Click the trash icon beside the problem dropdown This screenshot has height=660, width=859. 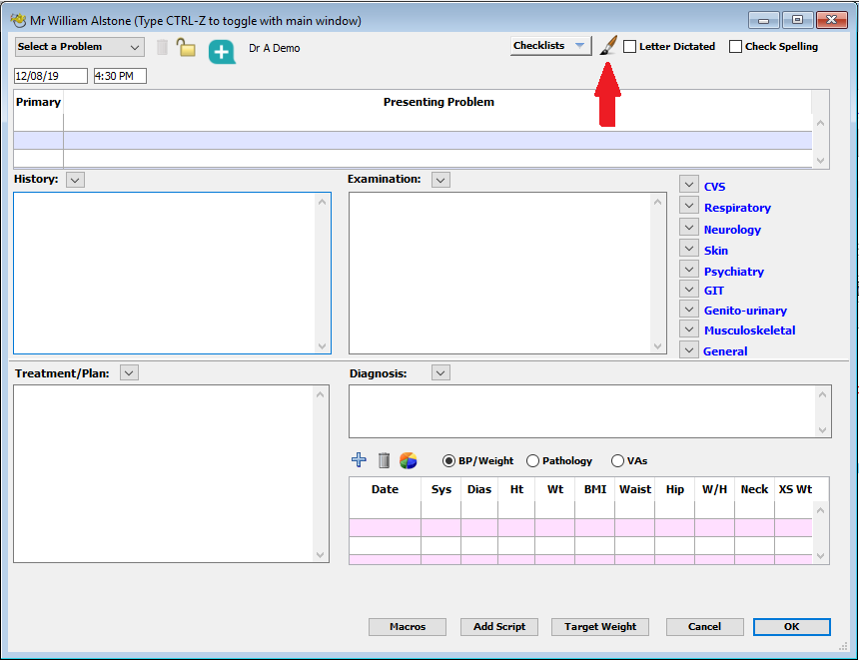(x=161, y=46)
